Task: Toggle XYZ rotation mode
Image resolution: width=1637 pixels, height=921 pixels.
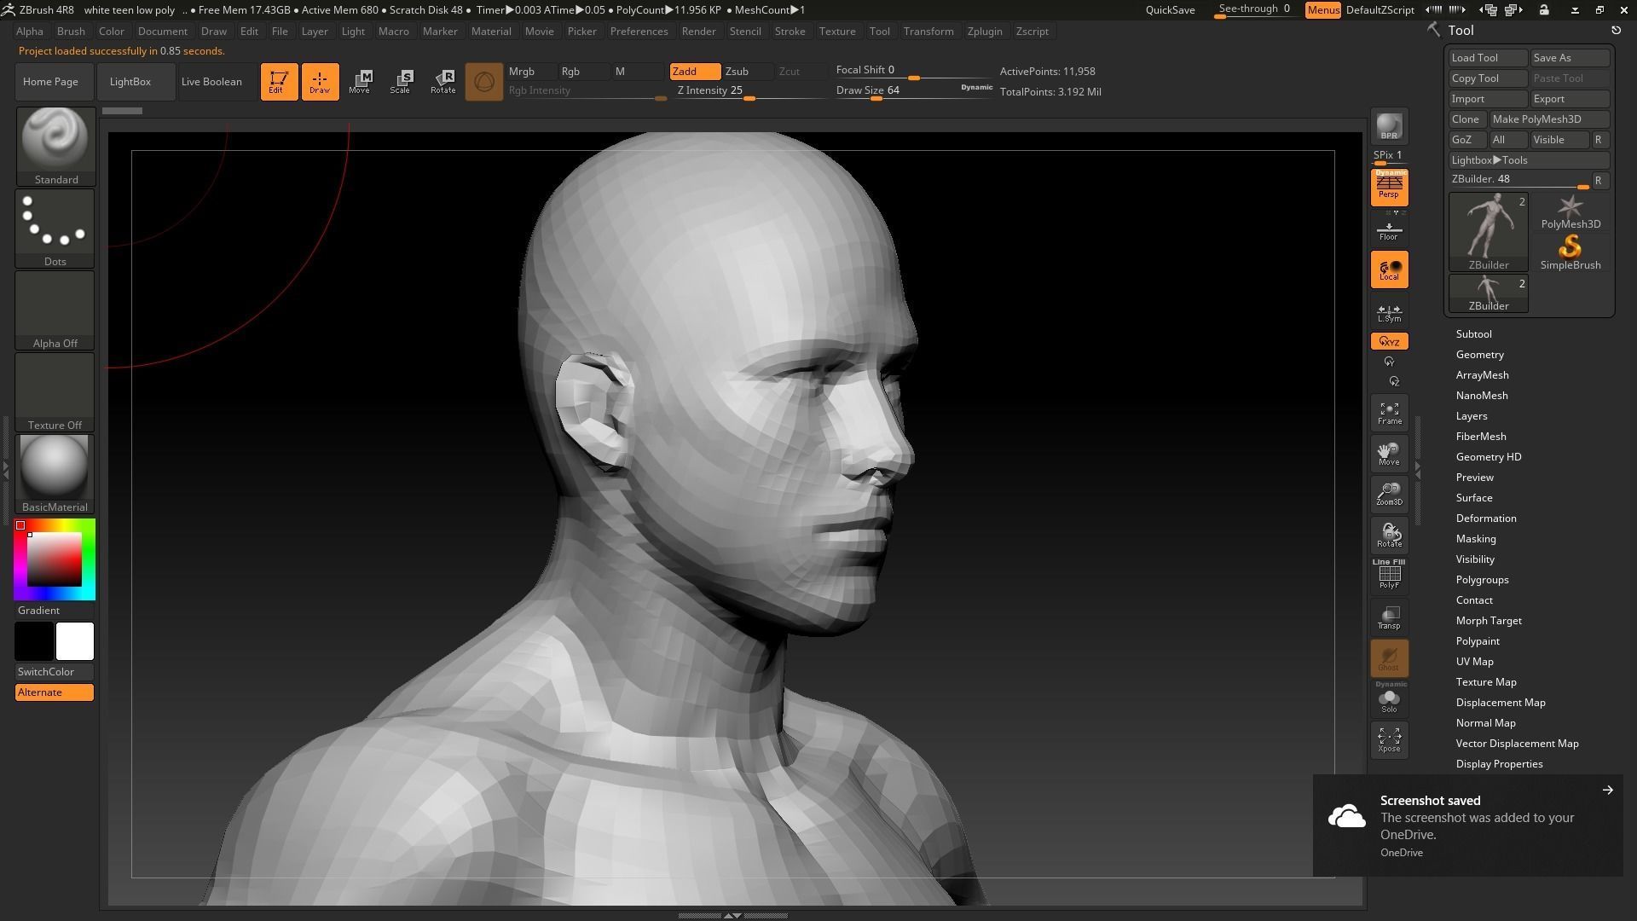Action: pos(1389,341)
